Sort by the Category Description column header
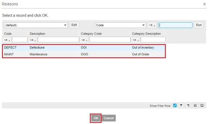This screenshot has height=124, width=209. (146, 34)
